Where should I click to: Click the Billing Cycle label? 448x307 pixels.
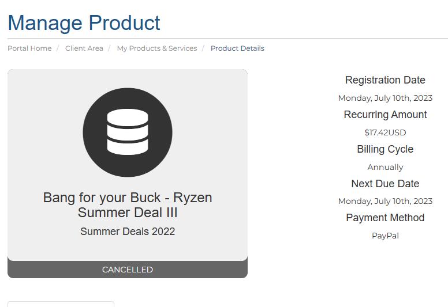385,149
